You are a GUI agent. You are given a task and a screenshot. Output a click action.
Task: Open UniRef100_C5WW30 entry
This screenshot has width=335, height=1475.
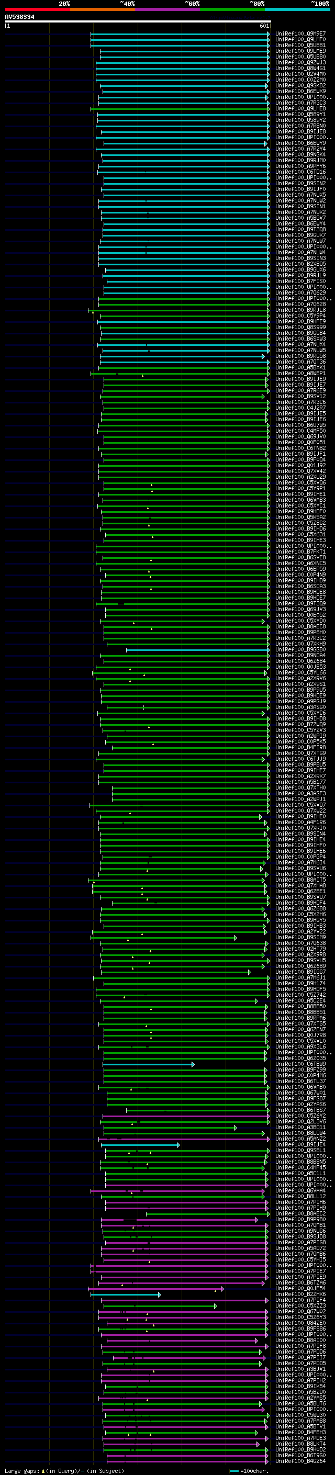(x=300, y=1415)
